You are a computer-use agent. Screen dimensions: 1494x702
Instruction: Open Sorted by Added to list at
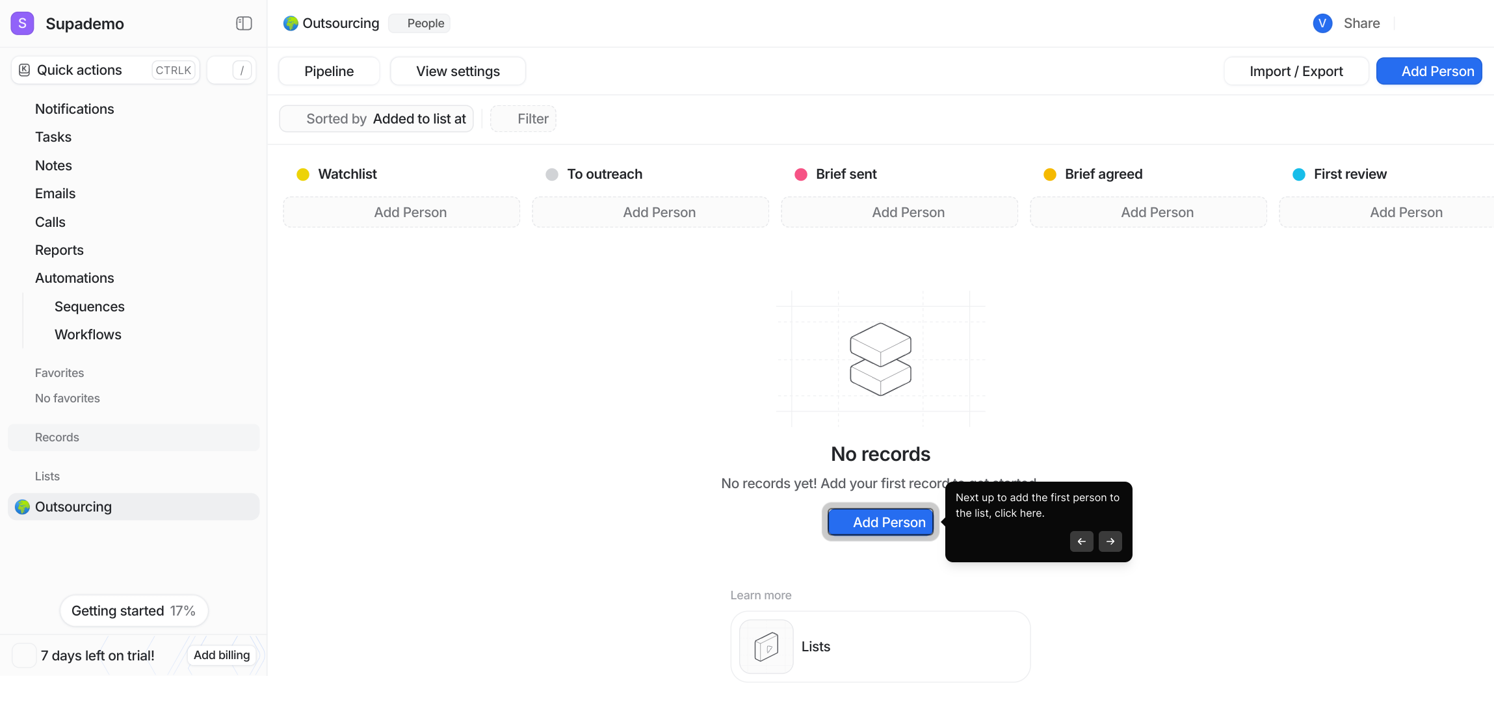(376, 119)
